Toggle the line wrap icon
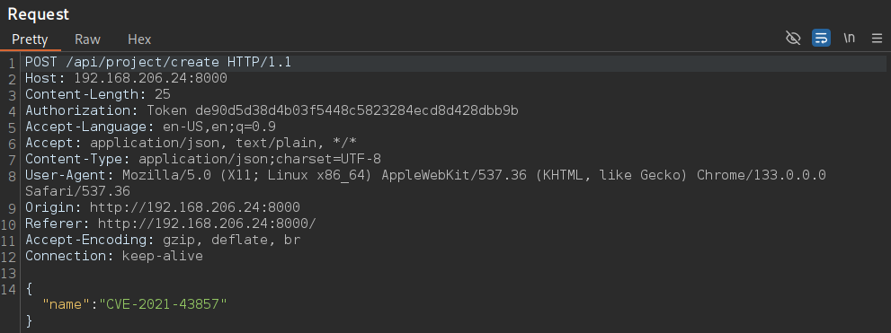891x333 pixels. click(821, 38)
